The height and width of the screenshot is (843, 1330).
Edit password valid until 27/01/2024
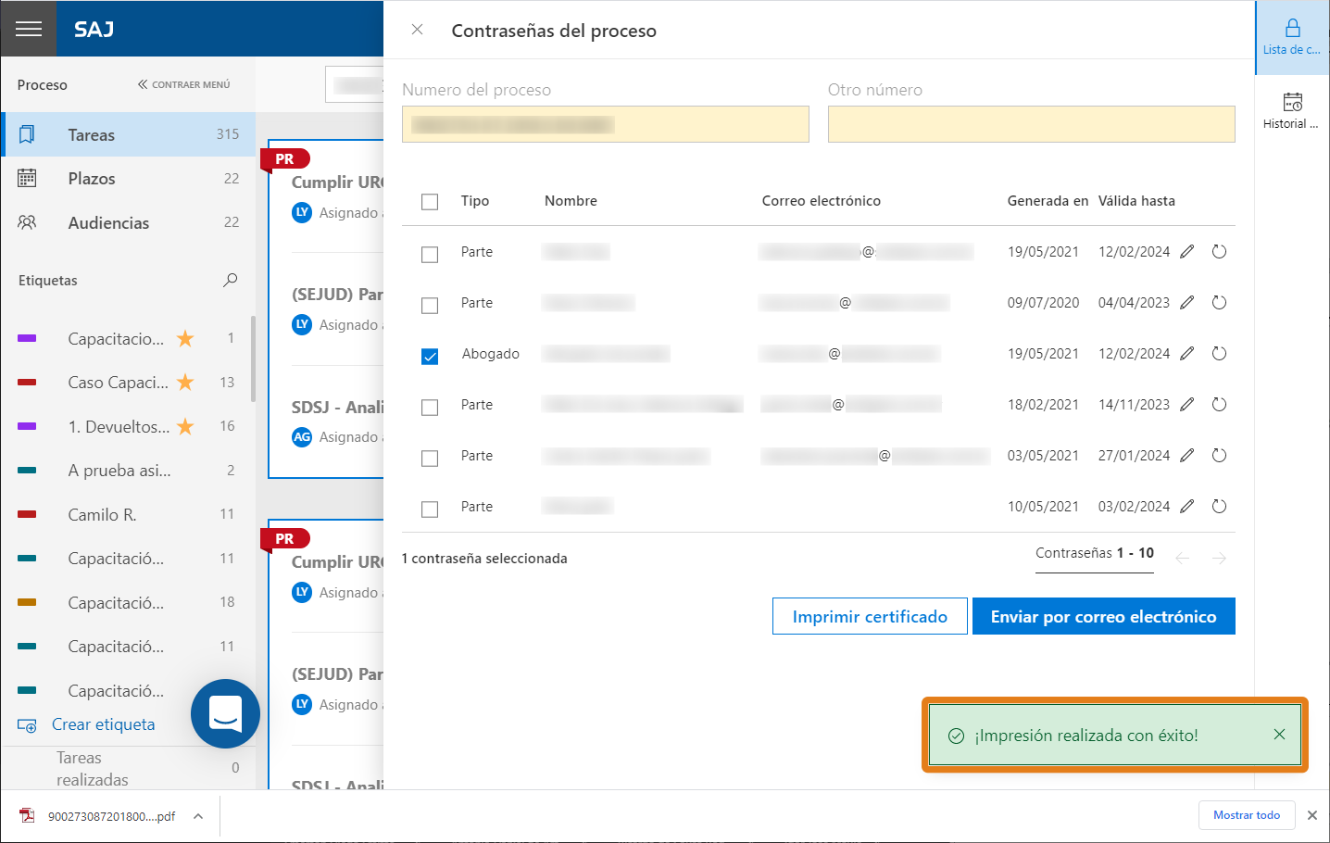coord(1187,456)
